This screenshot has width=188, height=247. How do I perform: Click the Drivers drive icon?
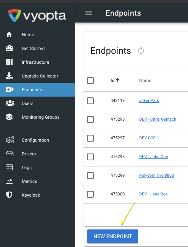tap(10, 153)
